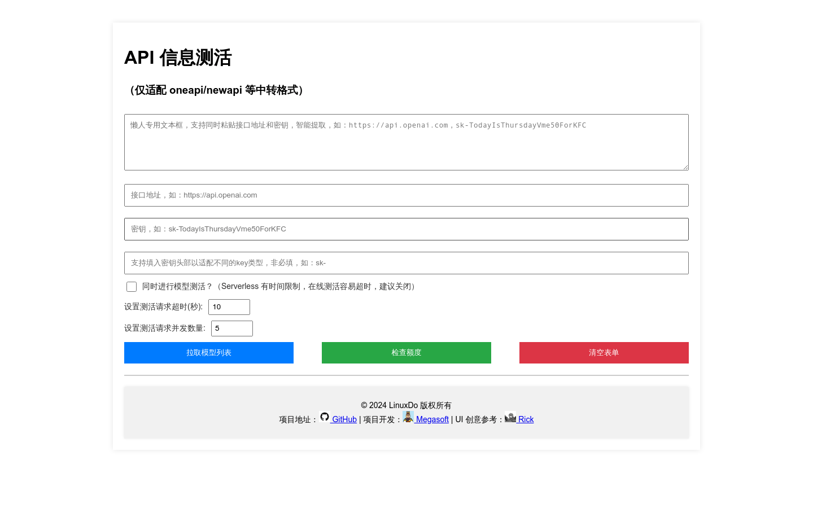
Task: Click the 拉取模型列表 blue button
Action: 209,353
